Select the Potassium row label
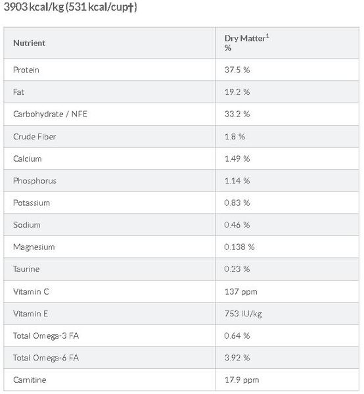 [x=32, y=203]
